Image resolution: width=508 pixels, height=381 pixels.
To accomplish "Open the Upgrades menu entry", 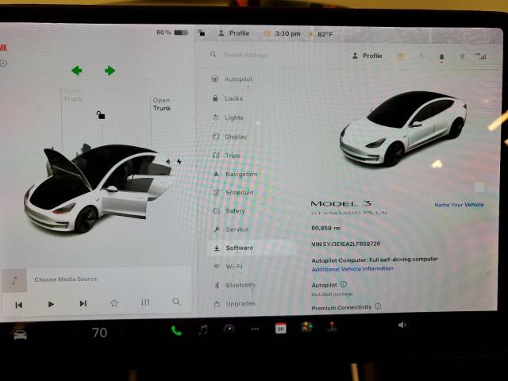I will pos(235,303).
